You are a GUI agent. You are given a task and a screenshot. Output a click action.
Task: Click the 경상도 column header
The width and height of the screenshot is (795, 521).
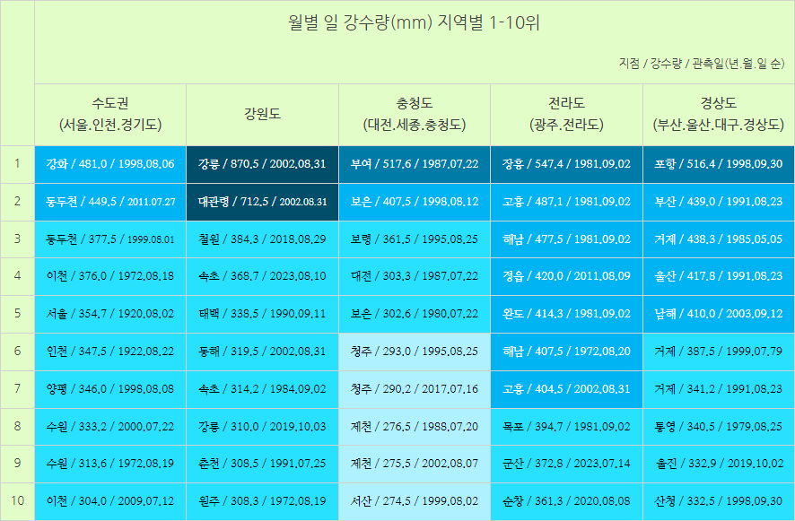pyautogui.click(x=718, y=114)
